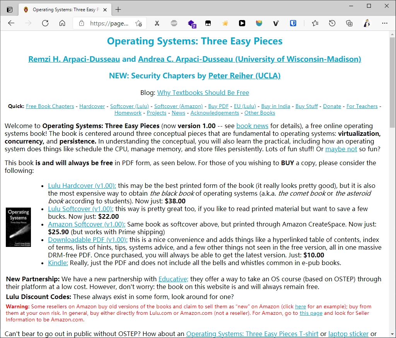The width and height of the screenshot is (396, 338).
Task: Reload the current page
Action: (45, 24)
